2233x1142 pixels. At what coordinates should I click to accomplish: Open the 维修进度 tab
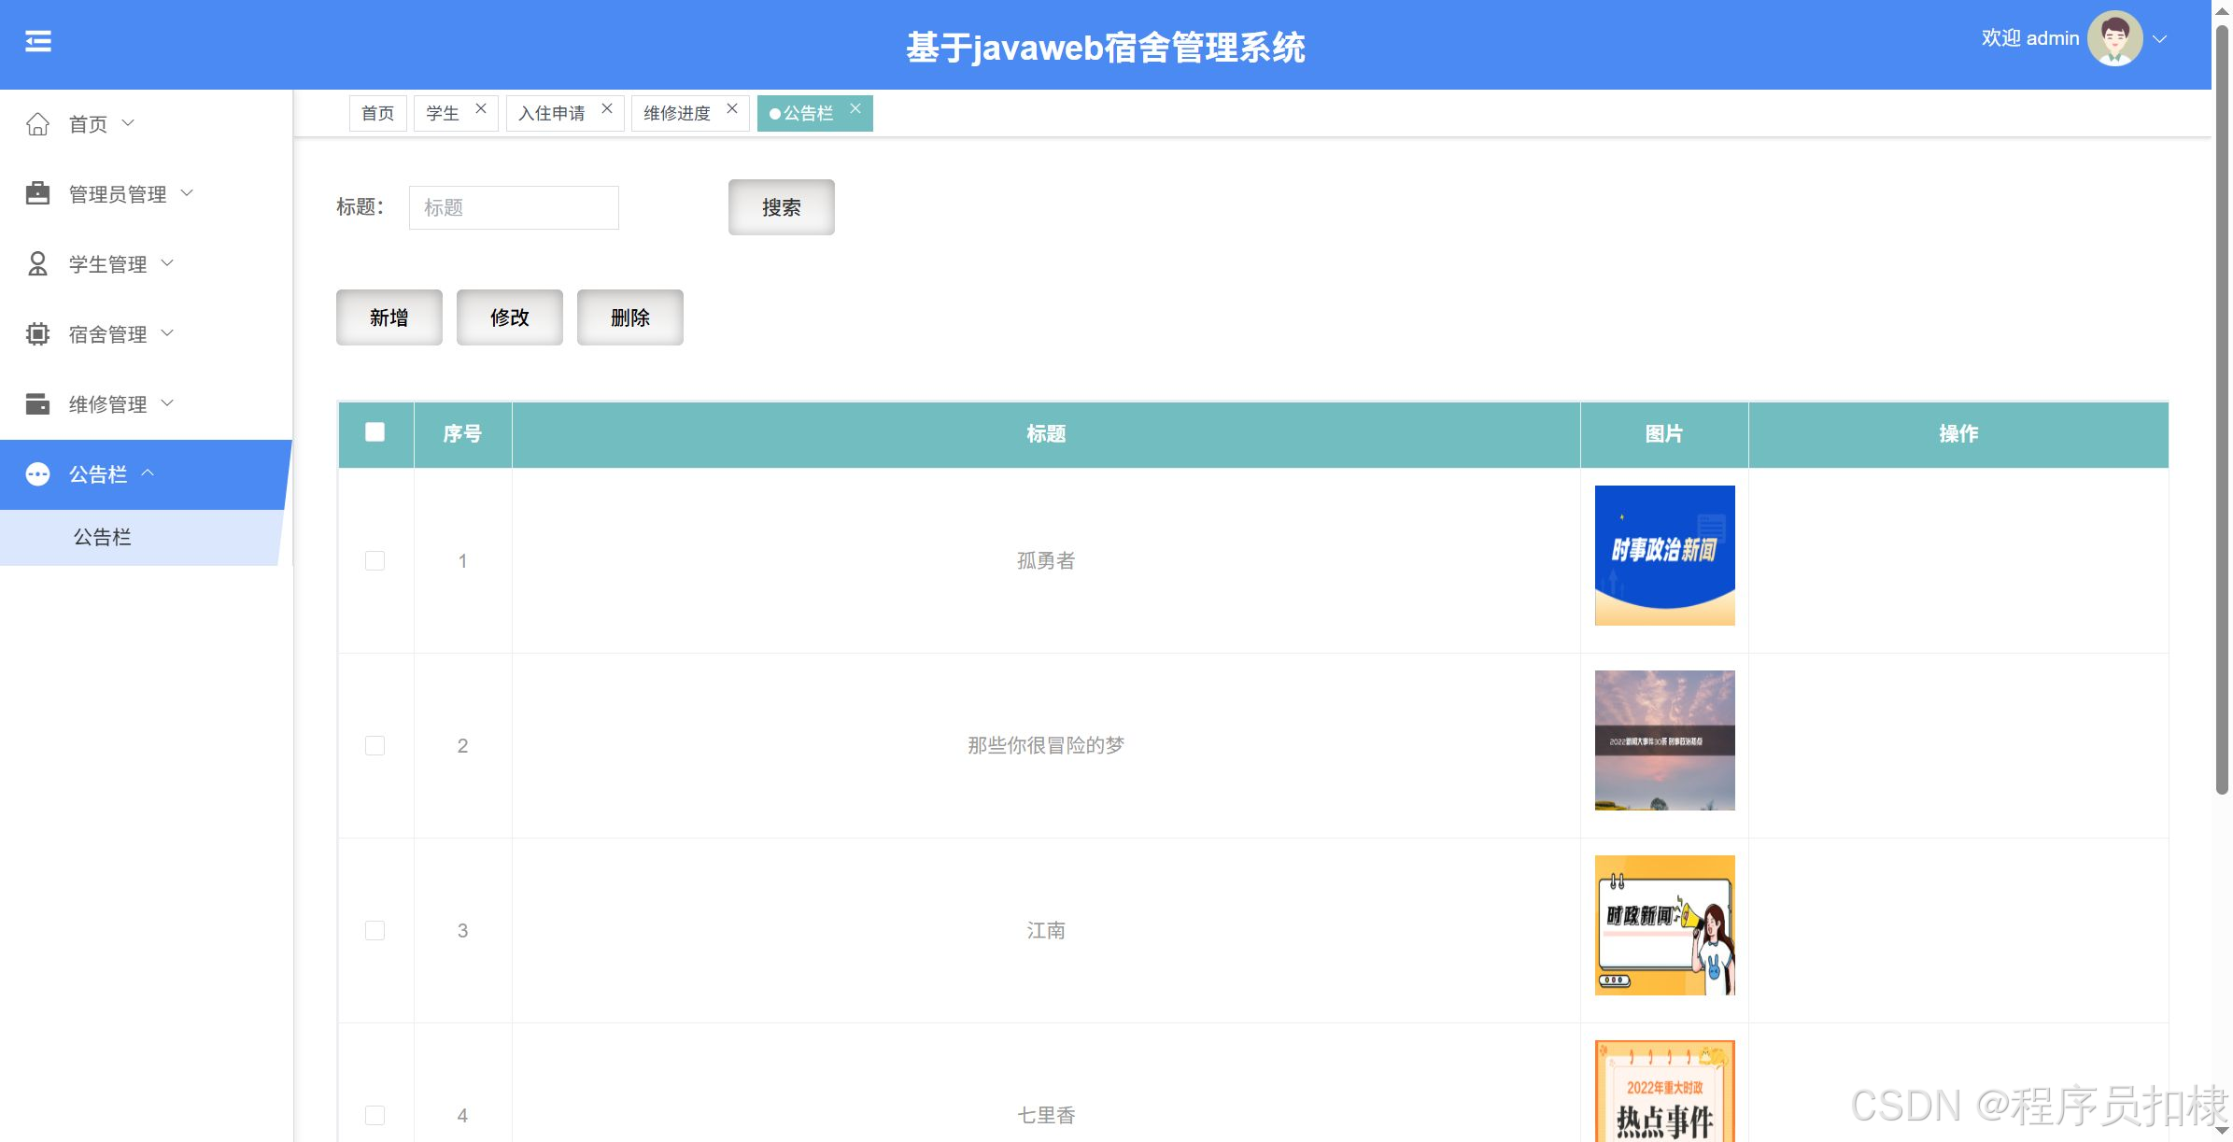pos(677,113)
